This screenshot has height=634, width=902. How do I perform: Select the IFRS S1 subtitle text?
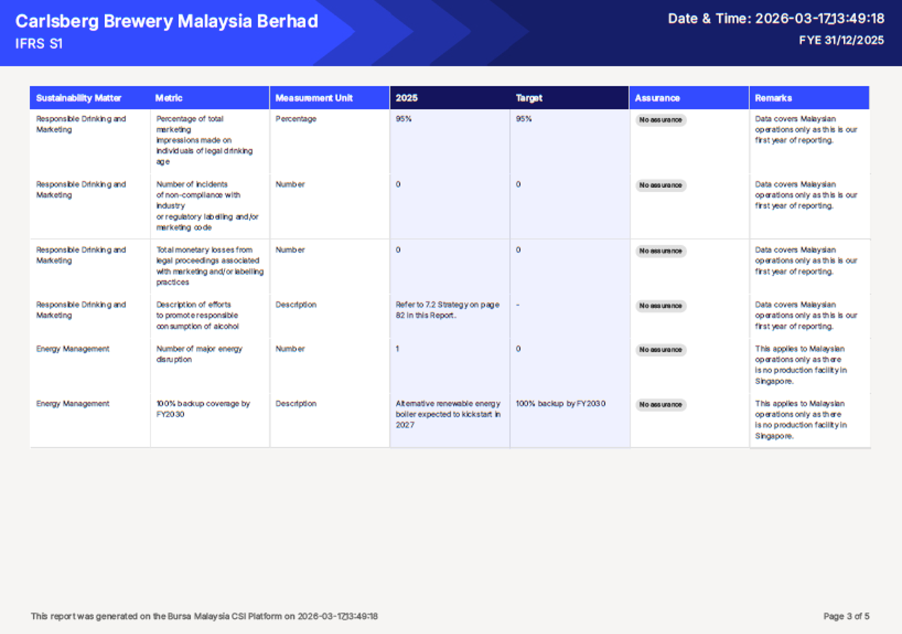(x=39, y=44)
